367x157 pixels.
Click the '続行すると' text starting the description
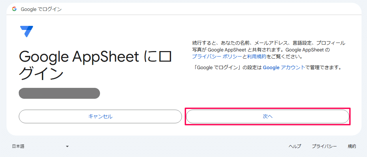(x=203, y=43)
